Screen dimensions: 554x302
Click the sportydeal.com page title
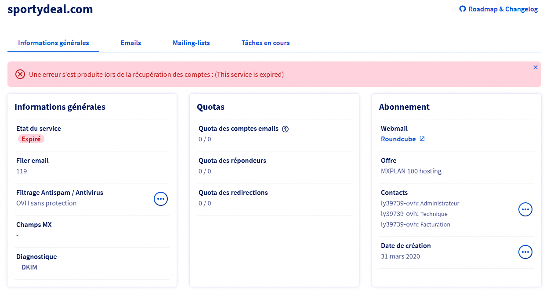tap(50, 9)
